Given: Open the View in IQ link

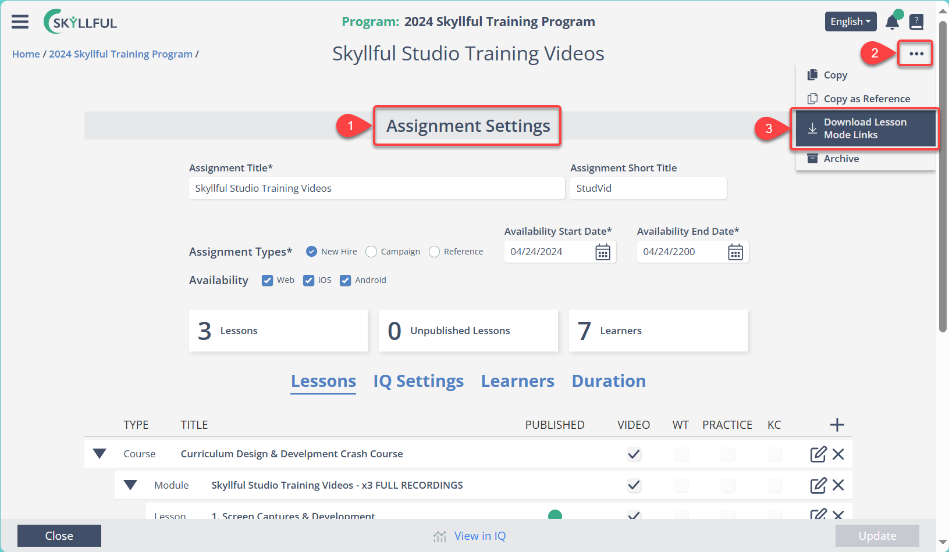Looking at the screenshot, I should pos(480,536).
